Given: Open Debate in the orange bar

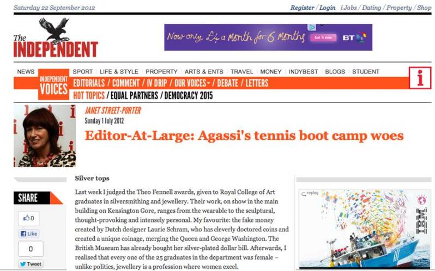Looking at the screenshot, I should (227, 83).
